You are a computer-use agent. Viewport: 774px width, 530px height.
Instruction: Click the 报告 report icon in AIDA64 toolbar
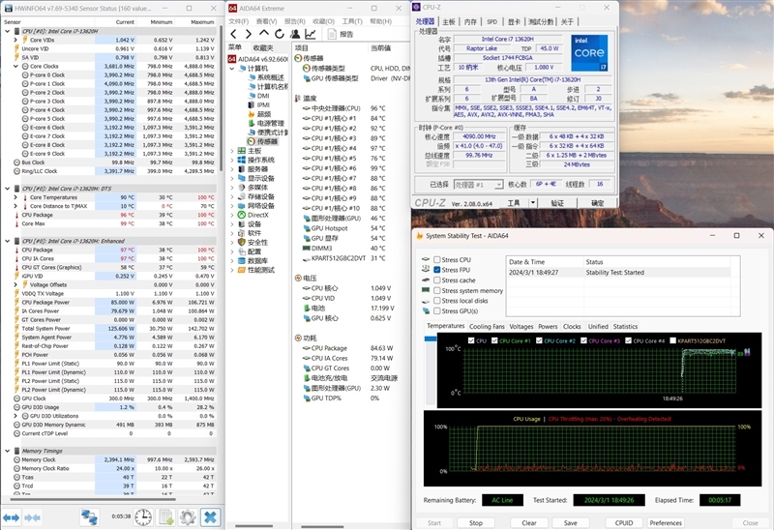[x=332, y=34]
